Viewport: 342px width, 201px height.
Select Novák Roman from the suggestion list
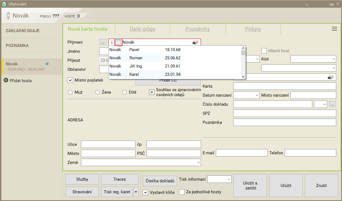coord(145,58)
